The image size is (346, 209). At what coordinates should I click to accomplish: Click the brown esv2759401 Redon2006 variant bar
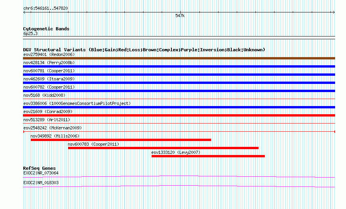click(x=179, y=58)
